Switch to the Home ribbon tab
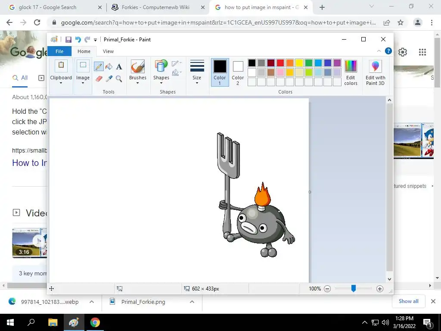 coord(84,51)
